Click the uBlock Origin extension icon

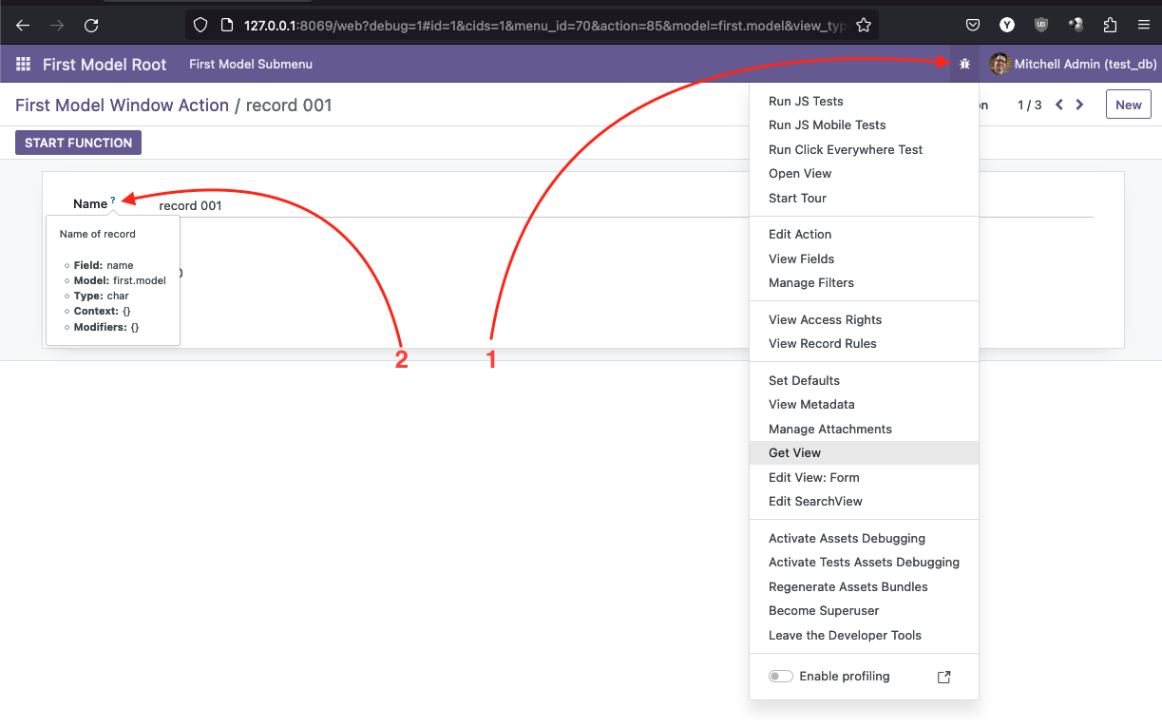1041,26
